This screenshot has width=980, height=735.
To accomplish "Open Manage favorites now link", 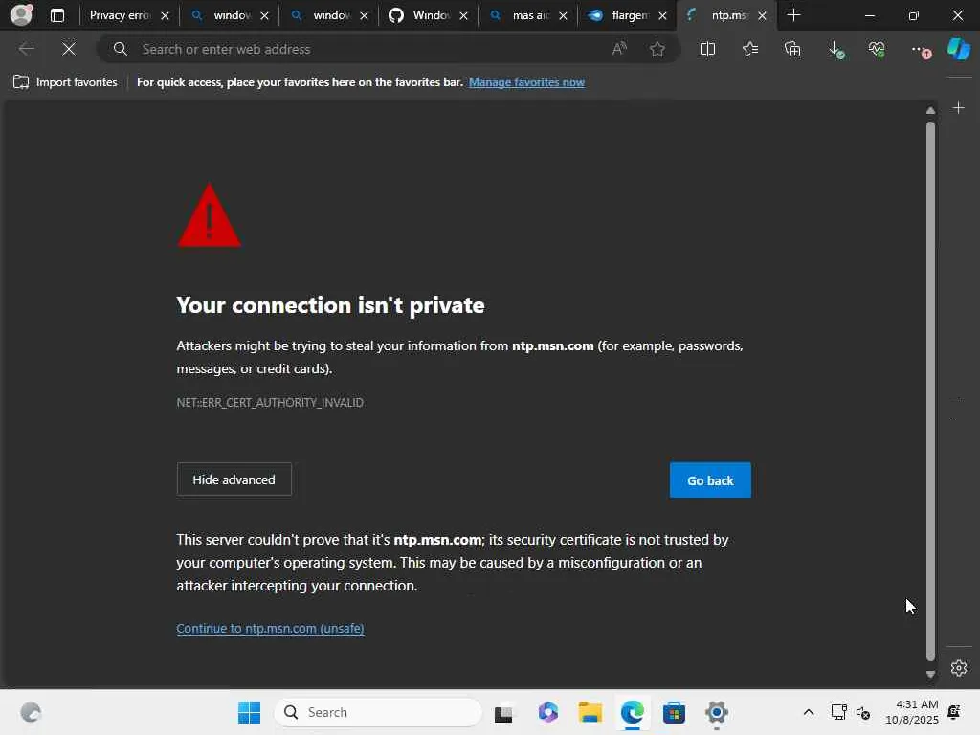I will coord(526,82).
